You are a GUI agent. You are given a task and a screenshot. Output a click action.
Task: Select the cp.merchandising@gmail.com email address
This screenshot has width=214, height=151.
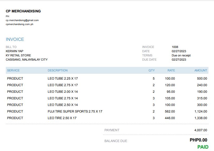22,20
